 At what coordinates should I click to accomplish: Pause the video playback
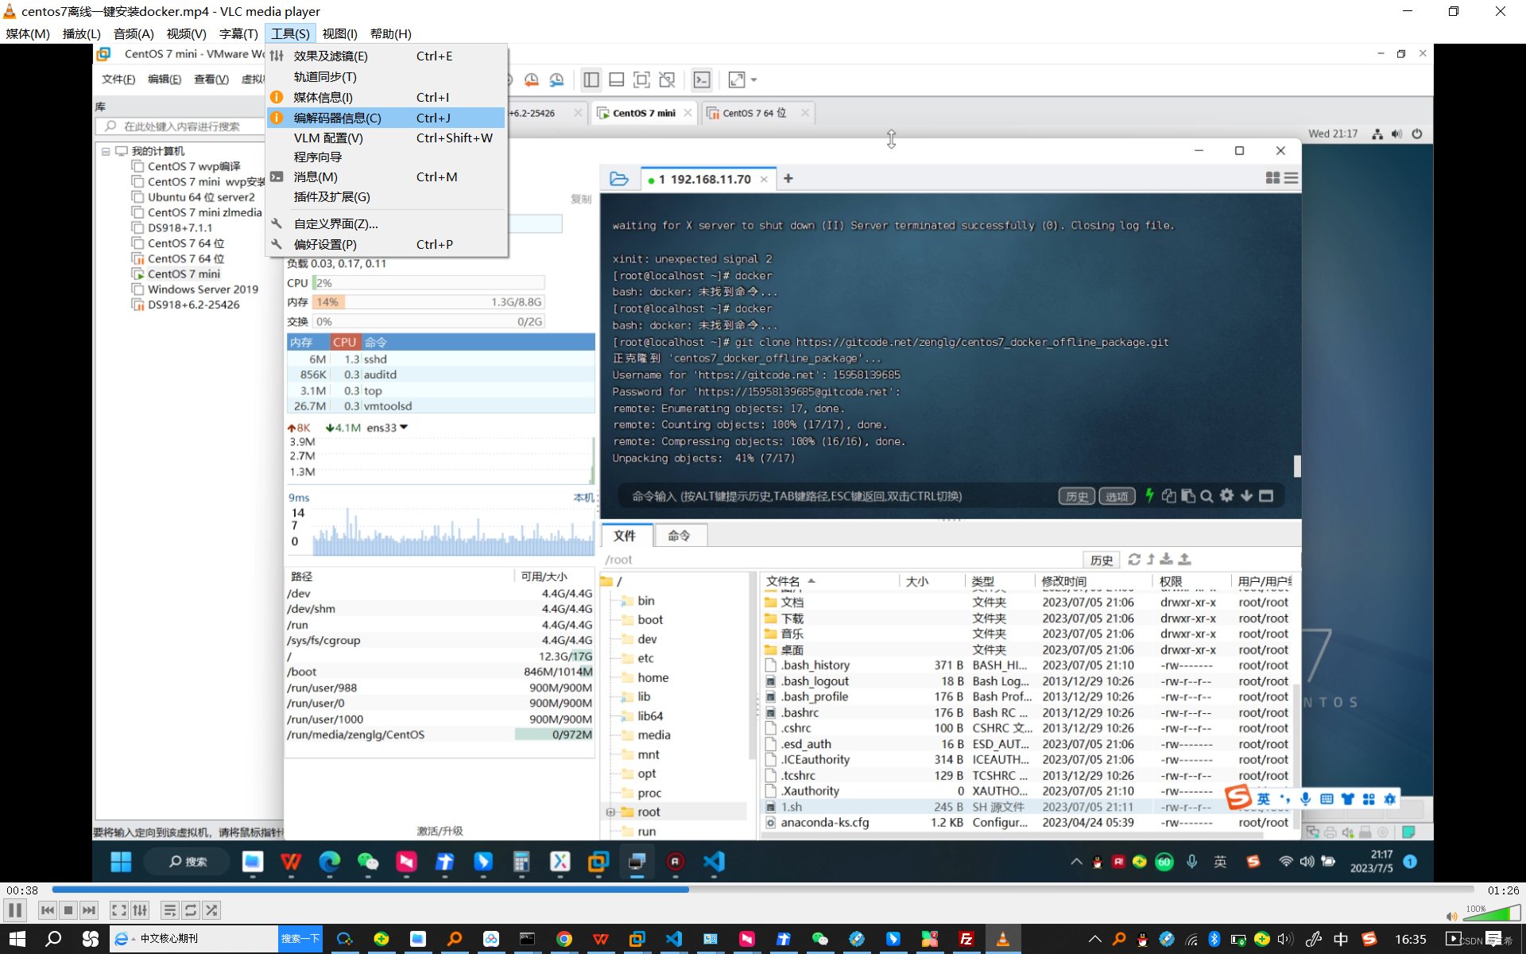(15, 910)
